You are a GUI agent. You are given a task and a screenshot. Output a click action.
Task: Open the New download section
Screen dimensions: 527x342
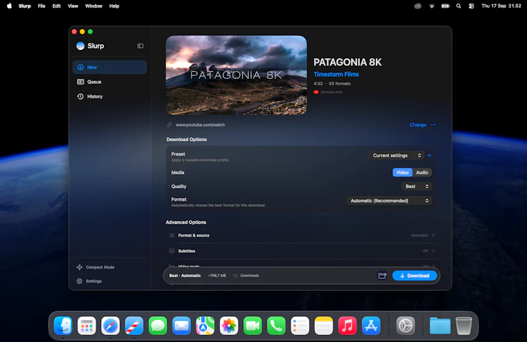pyautogui.click(x=110, y=67)
